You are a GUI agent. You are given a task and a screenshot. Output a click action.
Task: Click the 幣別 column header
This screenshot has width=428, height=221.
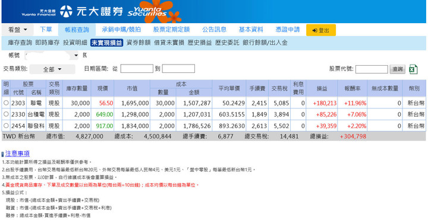point(414,88)
